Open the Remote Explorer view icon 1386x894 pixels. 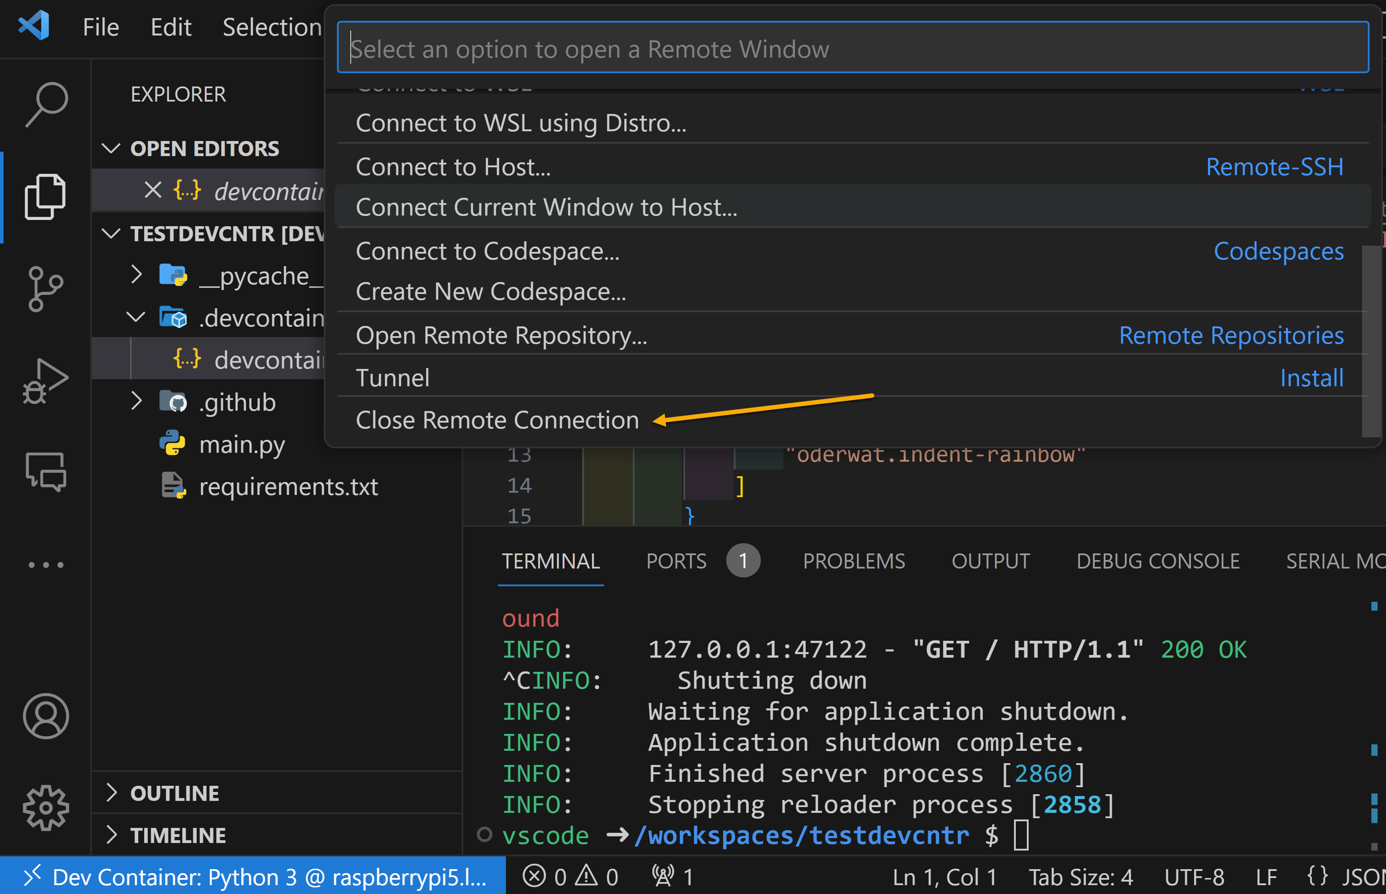(x=45, y=471)
